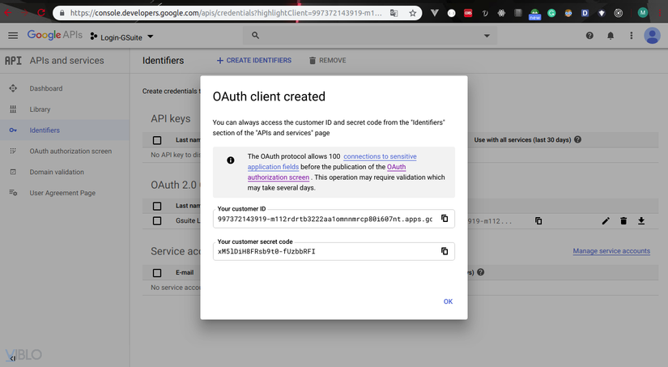Click CREATE IDENTIFIERS button

pyautogui.click(x=254, y=61)
